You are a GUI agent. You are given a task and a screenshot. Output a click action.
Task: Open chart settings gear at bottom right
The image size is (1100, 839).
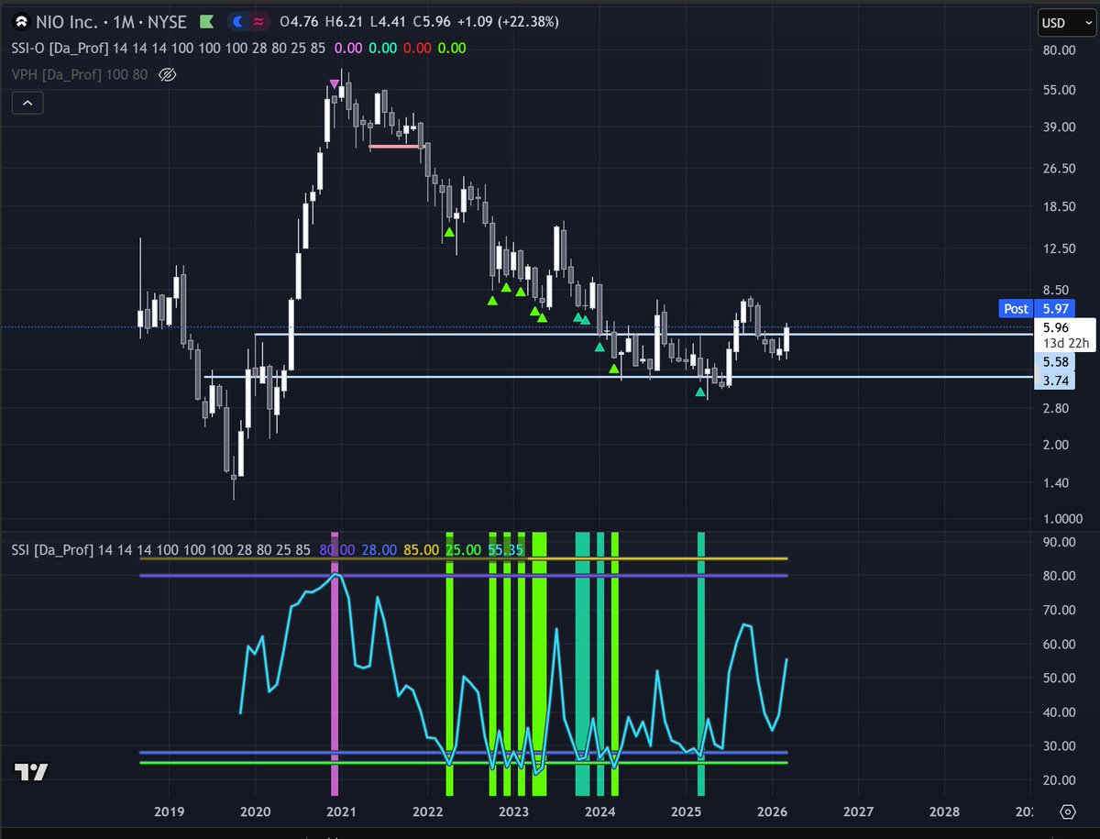coord(1067,811)
